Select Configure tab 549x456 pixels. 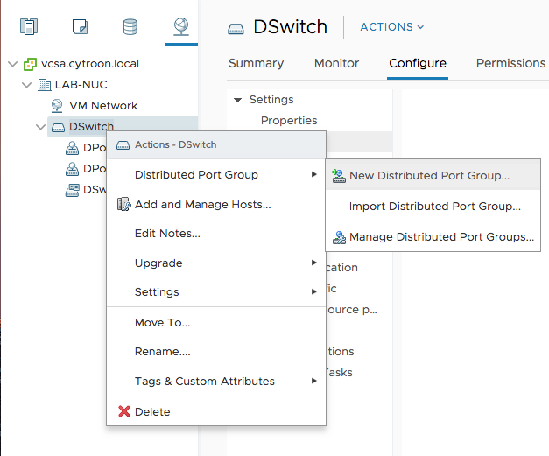point(418,63)
